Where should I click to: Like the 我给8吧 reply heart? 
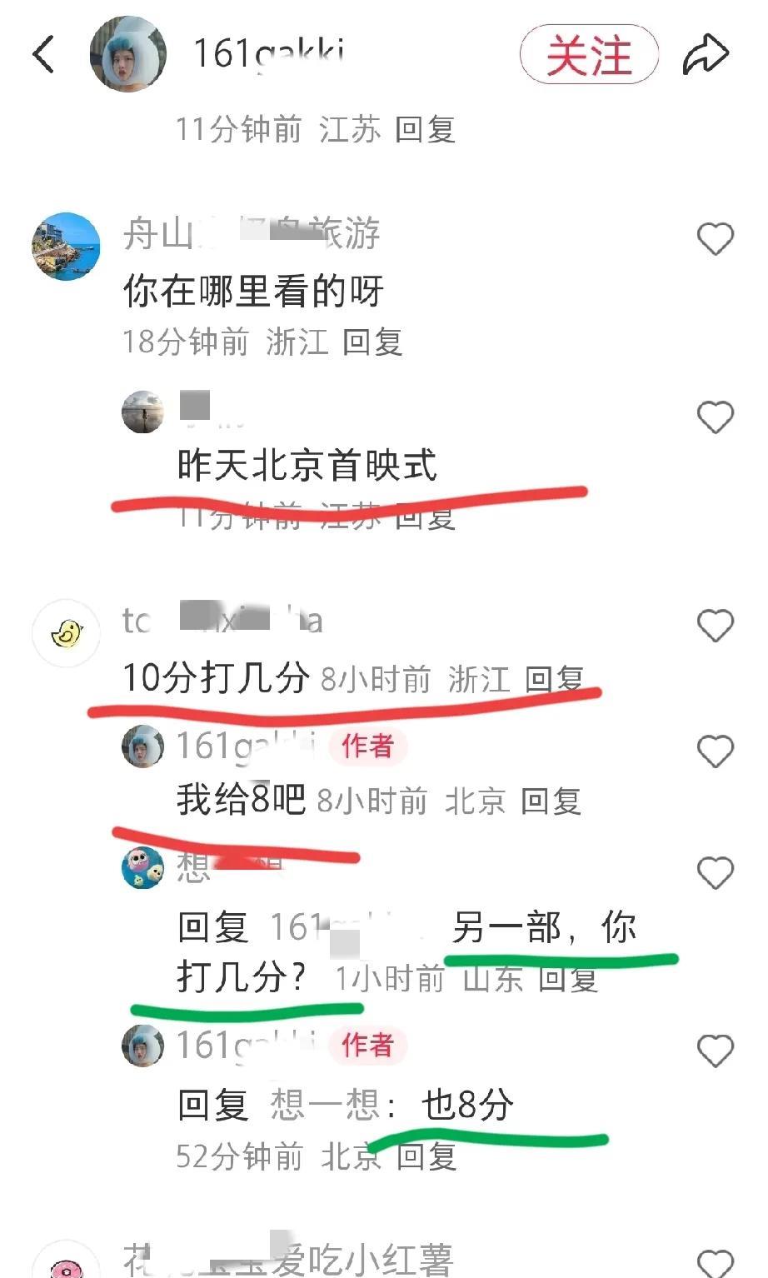(x=715, y=751)
